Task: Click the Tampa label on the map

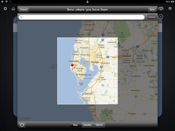Action: coord(95,62)
